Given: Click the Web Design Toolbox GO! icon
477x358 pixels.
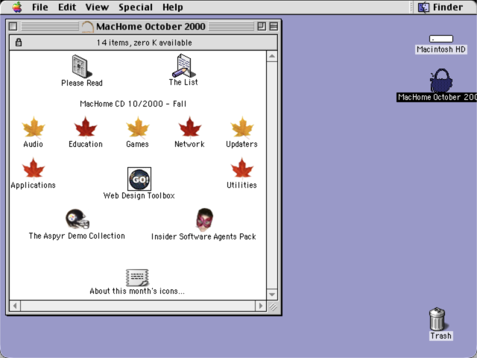Looking at the screenshot, I should click(x=139, y=179).
